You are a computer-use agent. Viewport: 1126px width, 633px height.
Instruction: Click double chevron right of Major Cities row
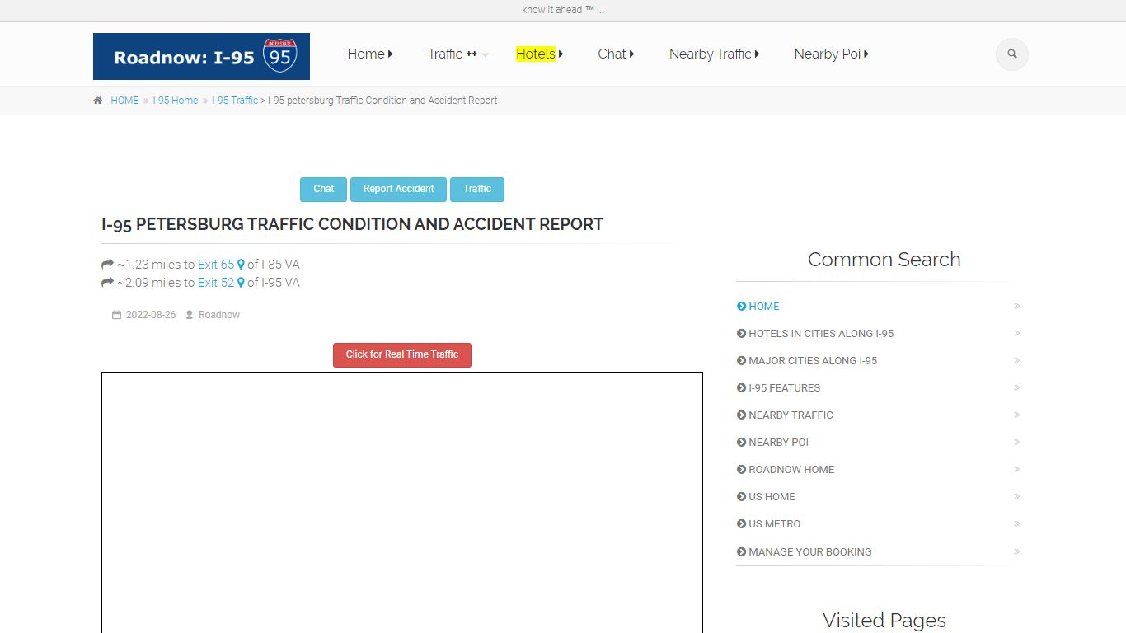pyautogui.click(x=1017, y=361)
